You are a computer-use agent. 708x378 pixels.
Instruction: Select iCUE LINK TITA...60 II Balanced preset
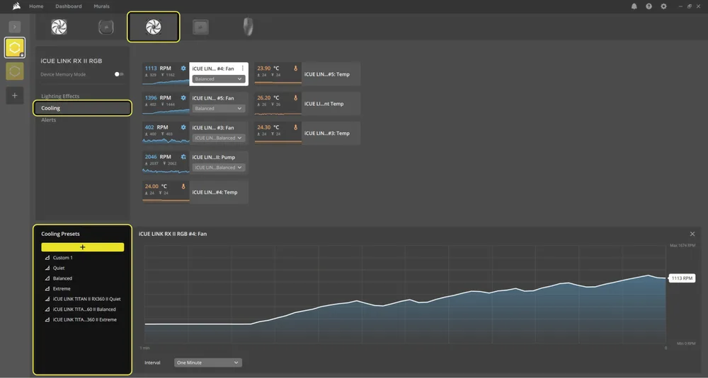click(x=84, y=309)
